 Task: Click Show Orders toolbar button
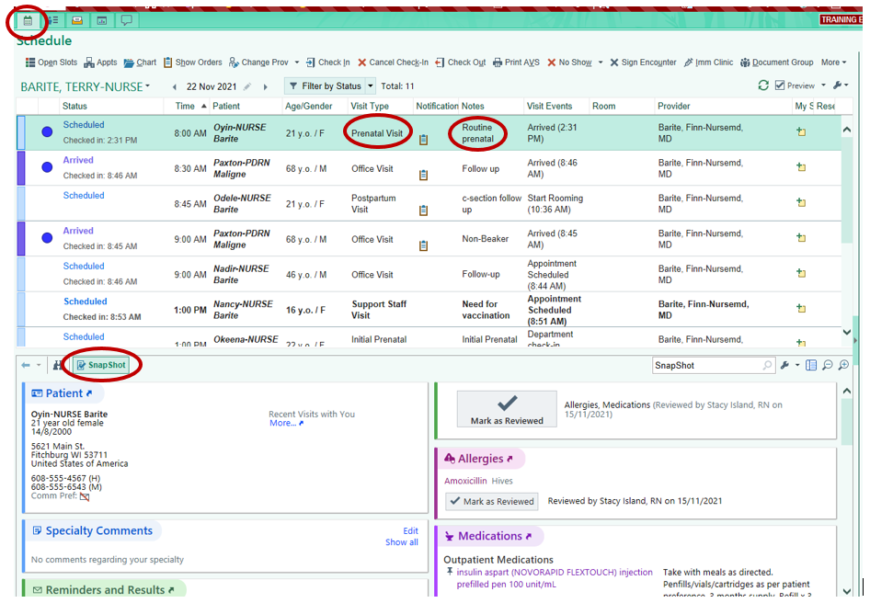(x=192, y=63)
